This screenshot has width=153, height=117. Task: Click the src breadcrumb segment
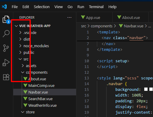pyautogui.click(x=84, y=26)
